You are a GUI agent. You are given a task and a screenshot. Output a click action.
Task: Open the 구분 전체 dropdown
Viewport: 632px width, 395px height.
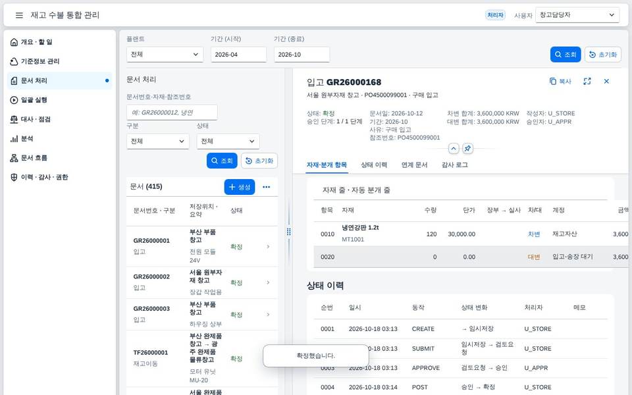(157, 142)
